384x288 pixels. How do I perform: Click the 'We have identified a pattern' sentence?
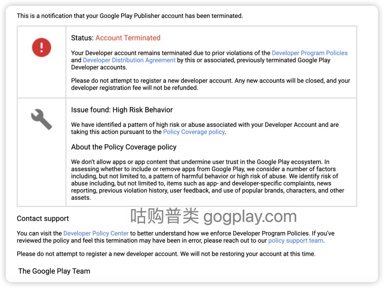click(x=205, y=128)
